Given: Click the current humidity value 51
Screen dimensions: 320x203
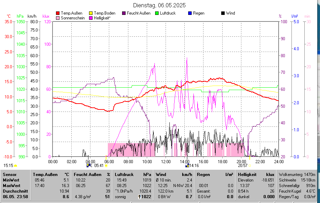Looking at the screenshot, I should click(x=107, y=197).
